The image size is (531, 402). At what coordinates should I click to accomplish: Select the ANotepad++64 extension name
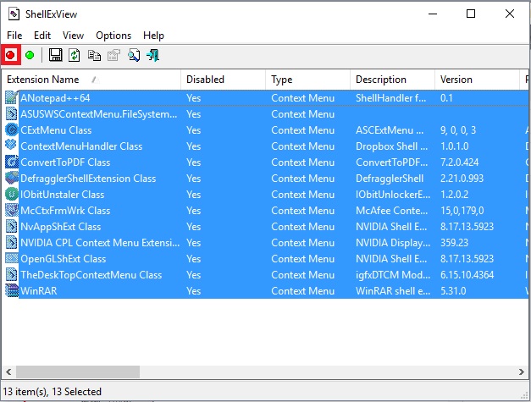click(x=55, y=98)
